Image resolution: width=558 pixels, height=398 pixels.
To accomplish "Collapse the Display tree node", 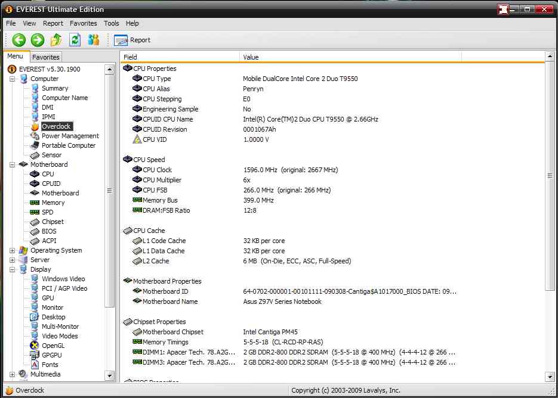I will [12, 270].
